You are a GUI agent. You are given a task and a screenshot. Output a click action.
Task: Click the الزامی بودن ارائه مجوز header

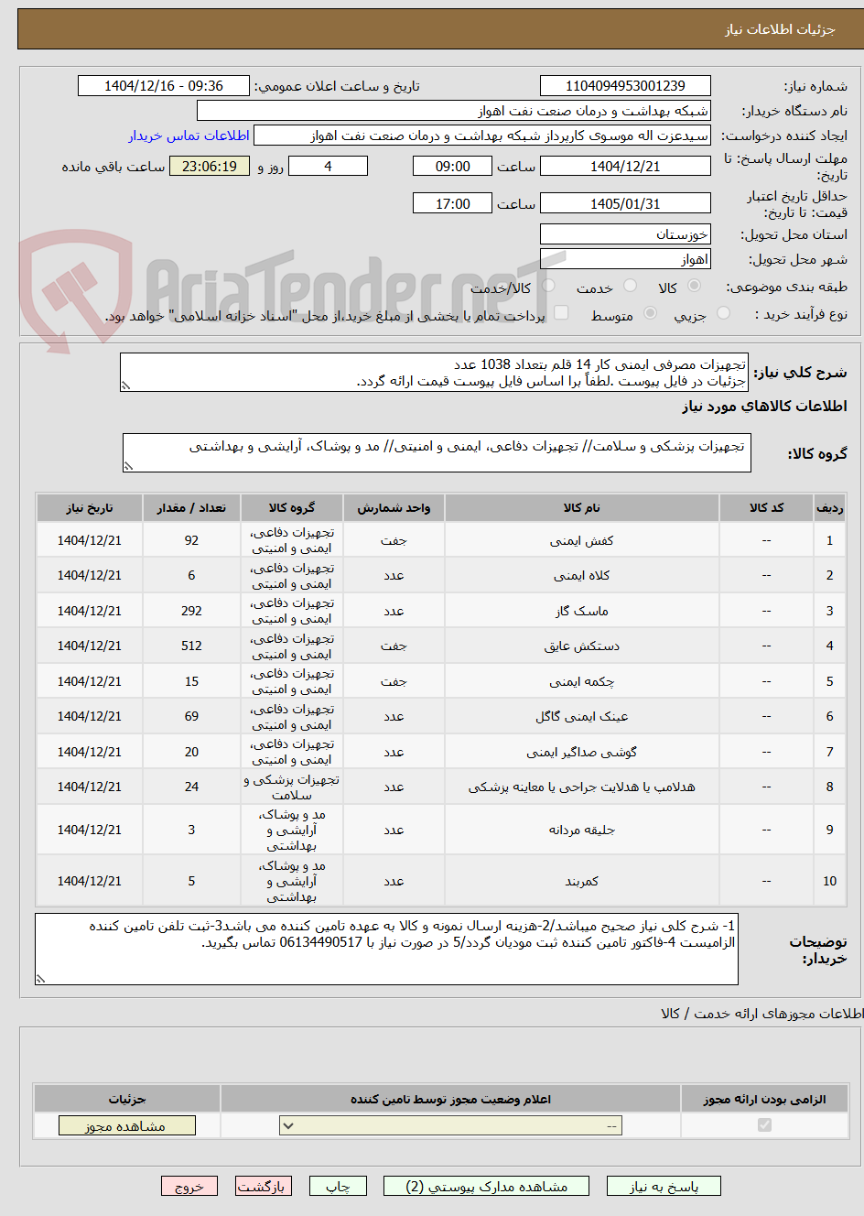tap(764, 1099)
